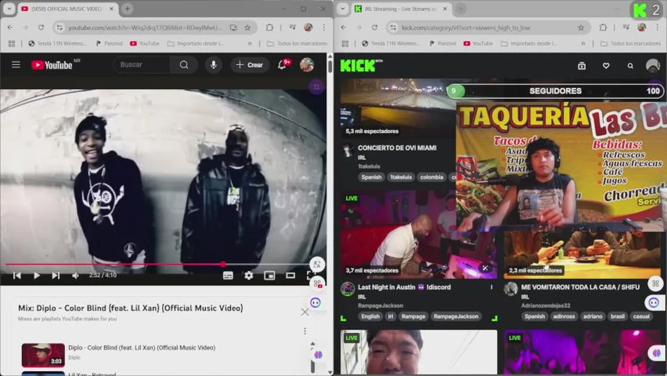The width and height of the screenshot is (667, 376).
Task: Open Chrome three-dot menu in YouTube window
Action: (324, 28)
